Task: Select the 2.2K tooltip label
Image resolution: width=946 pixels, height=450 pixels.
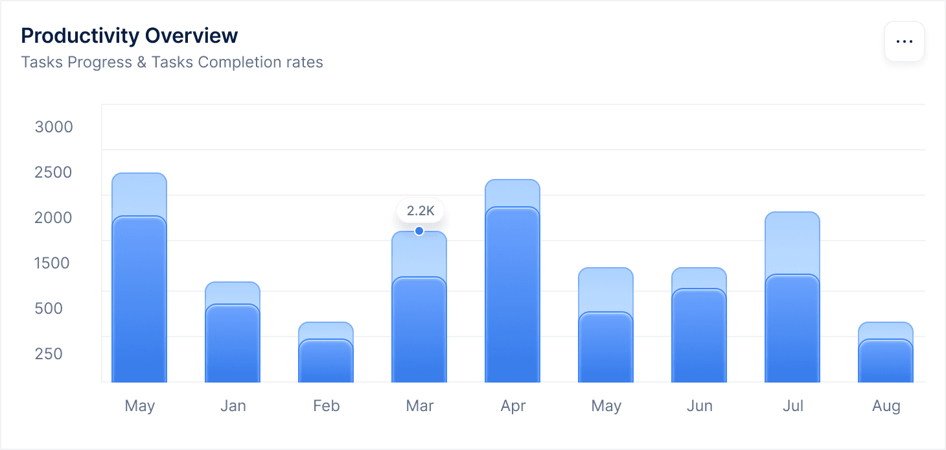Action: [420, 210]
